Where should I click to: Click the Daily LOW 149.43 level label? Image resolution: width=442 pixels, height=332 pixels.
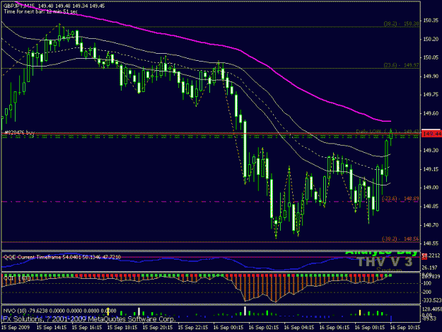(x=388, y=132)
